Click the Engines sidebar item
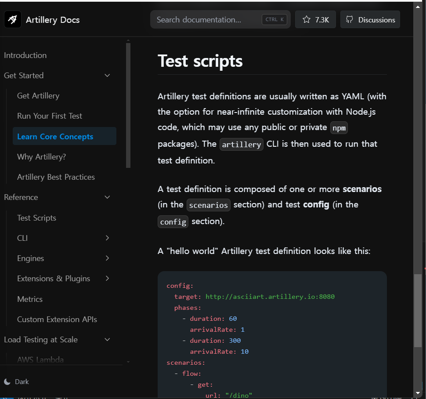 click(30, 258)
